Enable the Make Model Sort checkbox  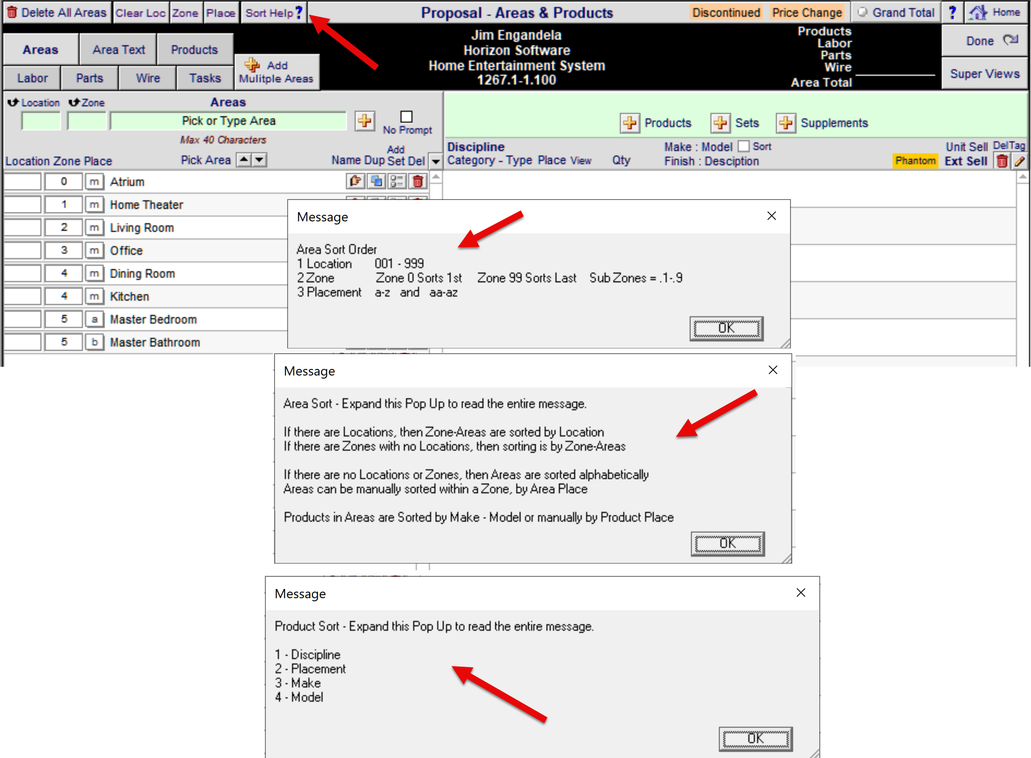pyautogui.click(x=743, y=146)
